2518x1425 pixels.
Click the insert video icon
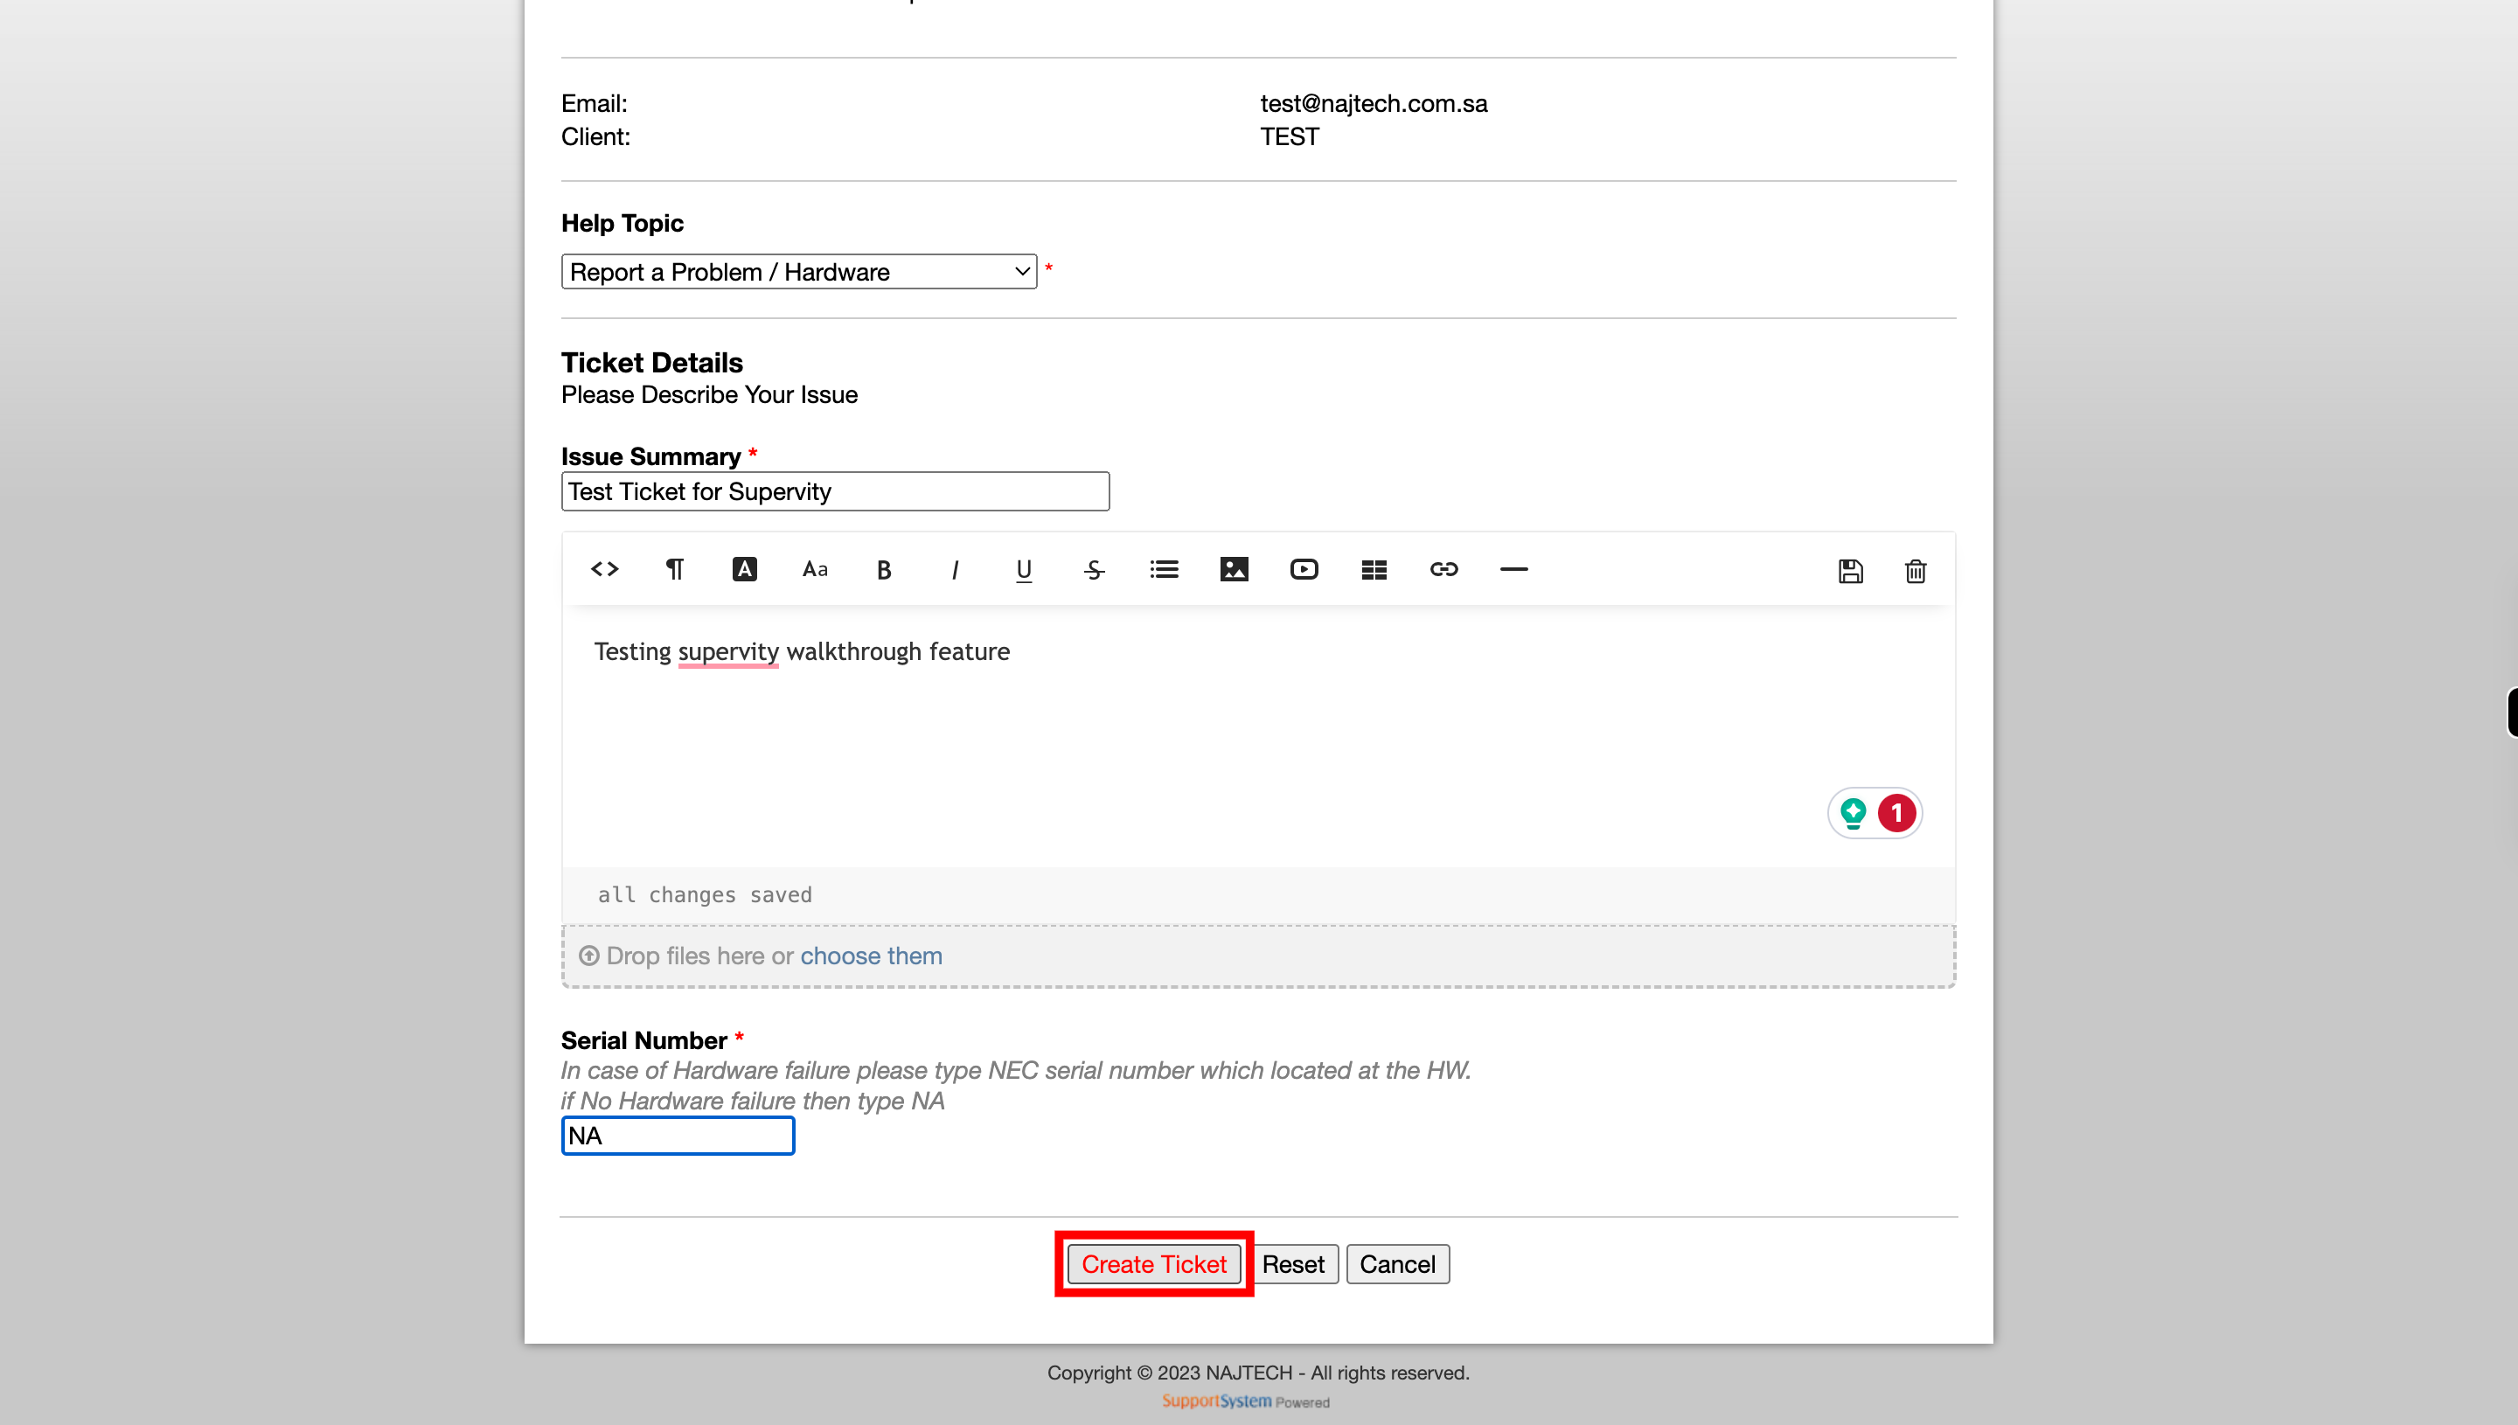click(x=1304, y=569)
